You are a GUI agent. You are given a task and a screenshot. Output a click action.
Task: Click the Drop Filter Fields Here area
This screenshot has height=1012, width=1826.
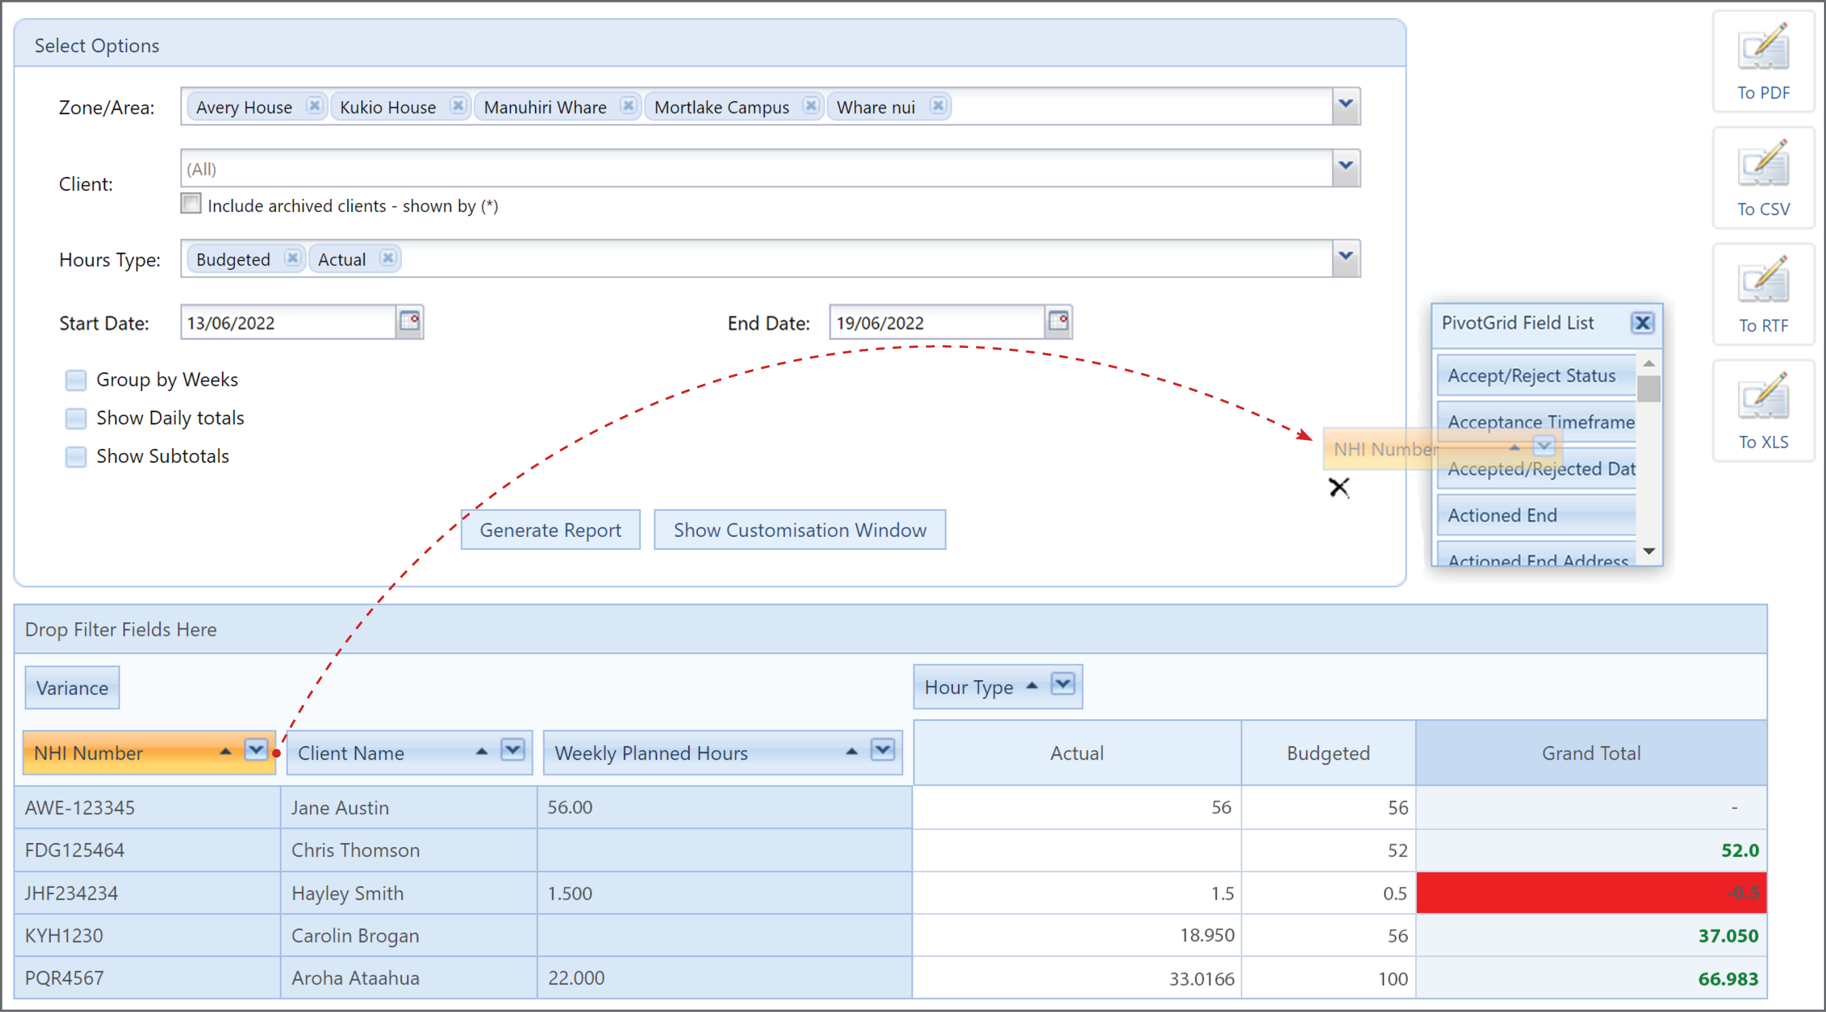click(890, 629)
